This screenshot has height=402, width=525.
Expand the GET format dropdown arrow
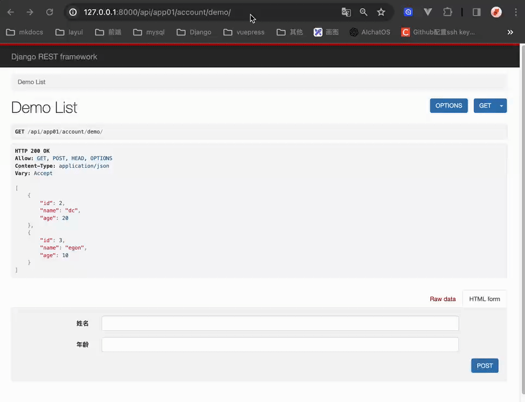pyautogui.click(x=501, y=105)
